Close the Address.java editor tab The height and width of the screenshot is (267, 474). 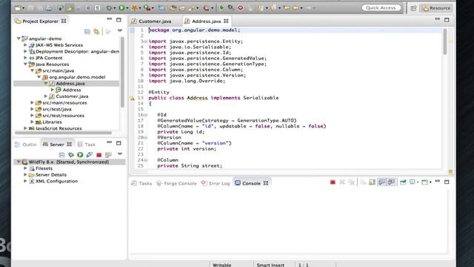click(x=226, y=21)
